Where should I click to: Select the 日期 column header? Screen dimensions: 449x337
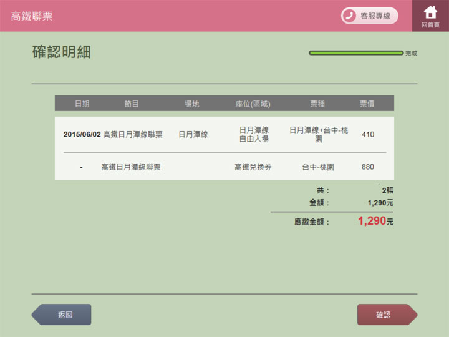click(x=82, y=104)
